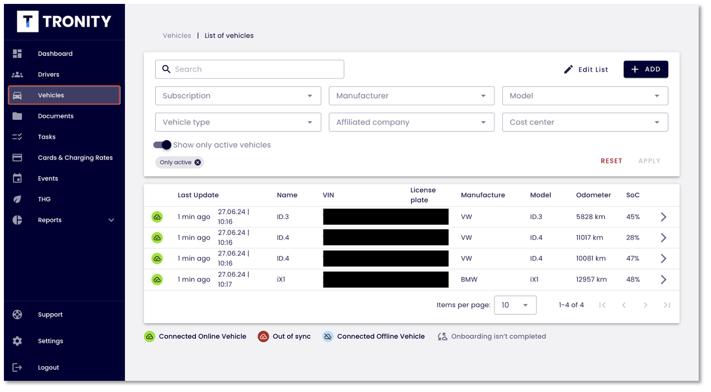Viewport: 711px width, 392px height.
Task: Click the ADD button
Action: [x=646, y=69]
